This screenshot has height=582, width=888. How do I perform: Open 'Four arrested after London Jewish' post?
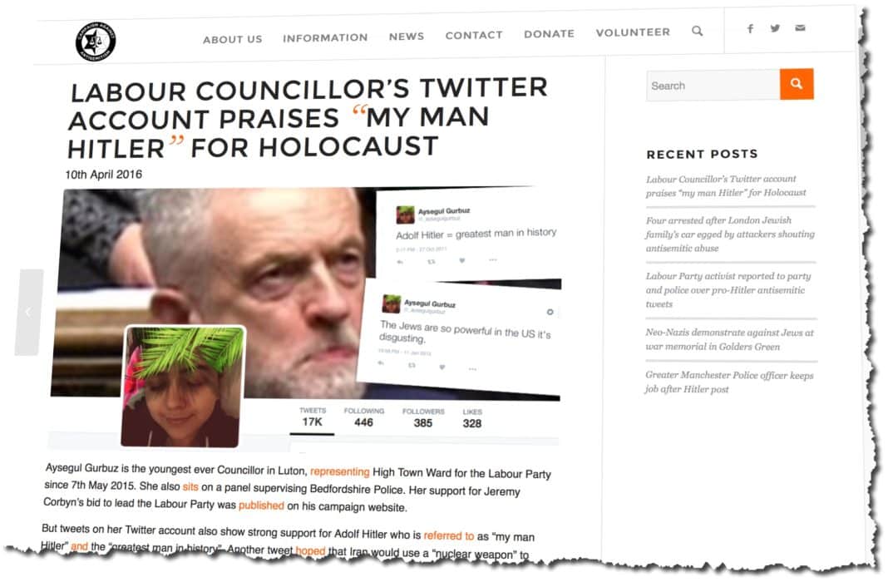pyautogui.click(x=730, y=234)
